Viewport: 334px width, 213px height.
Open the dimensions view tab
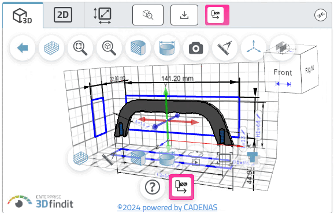[x=102, y=16]
